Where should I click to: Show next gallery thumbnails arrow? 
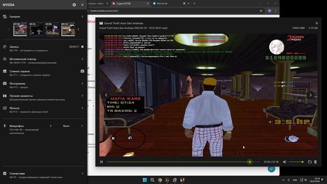click(x=78, y=30)
